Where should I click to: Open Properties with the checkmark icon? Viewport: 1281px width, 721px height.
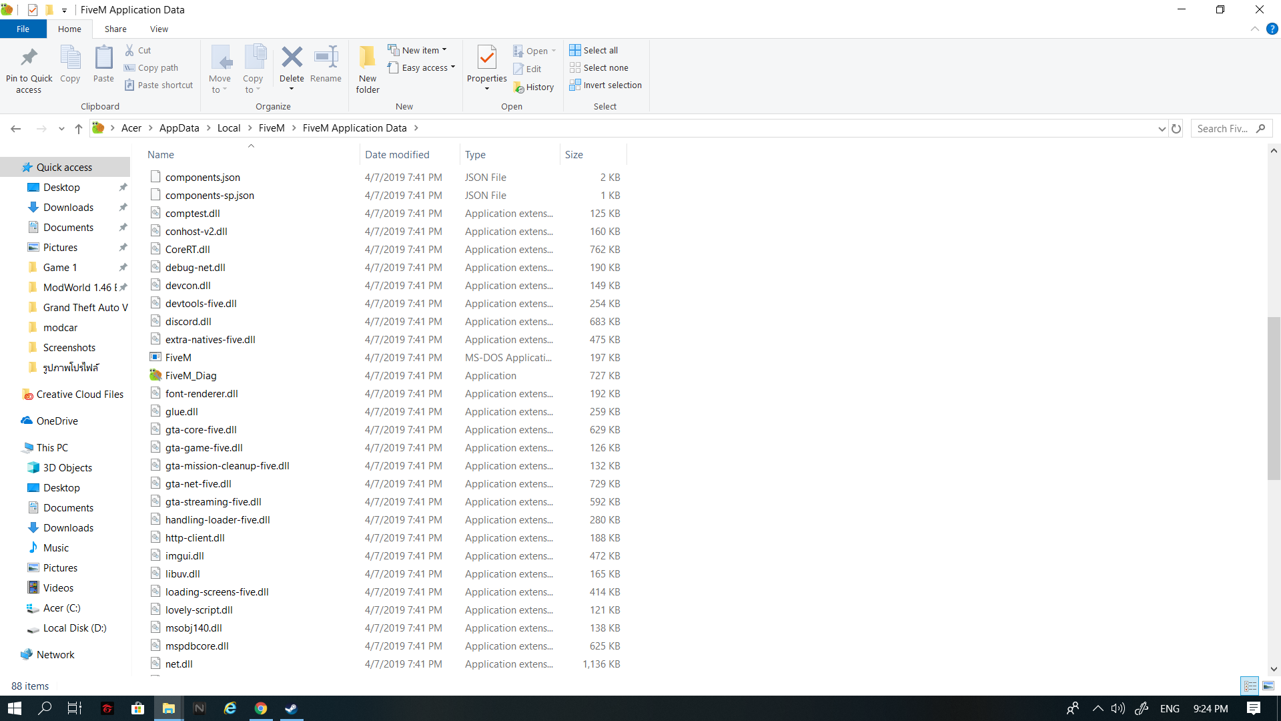487,57
